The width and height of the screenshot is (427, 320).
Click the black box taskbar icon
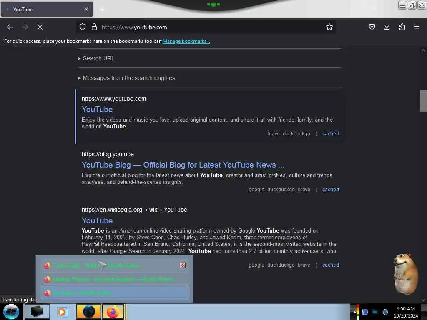(x=37, y=312)
